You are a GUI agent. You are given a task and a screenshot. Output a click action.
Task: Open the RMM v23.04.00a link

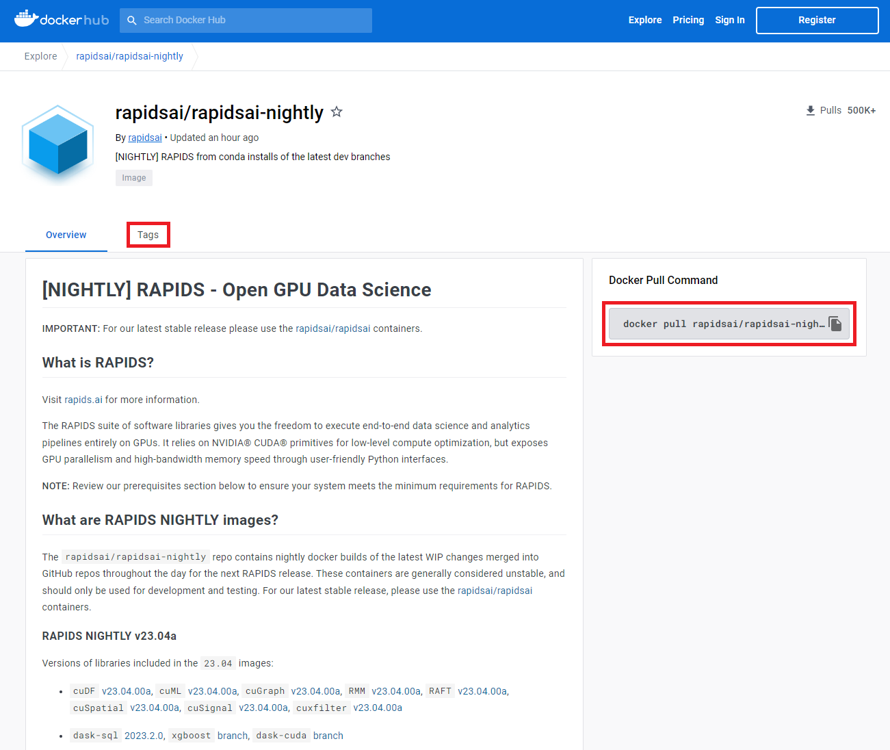pyautogui.click(x=396, y=691)
